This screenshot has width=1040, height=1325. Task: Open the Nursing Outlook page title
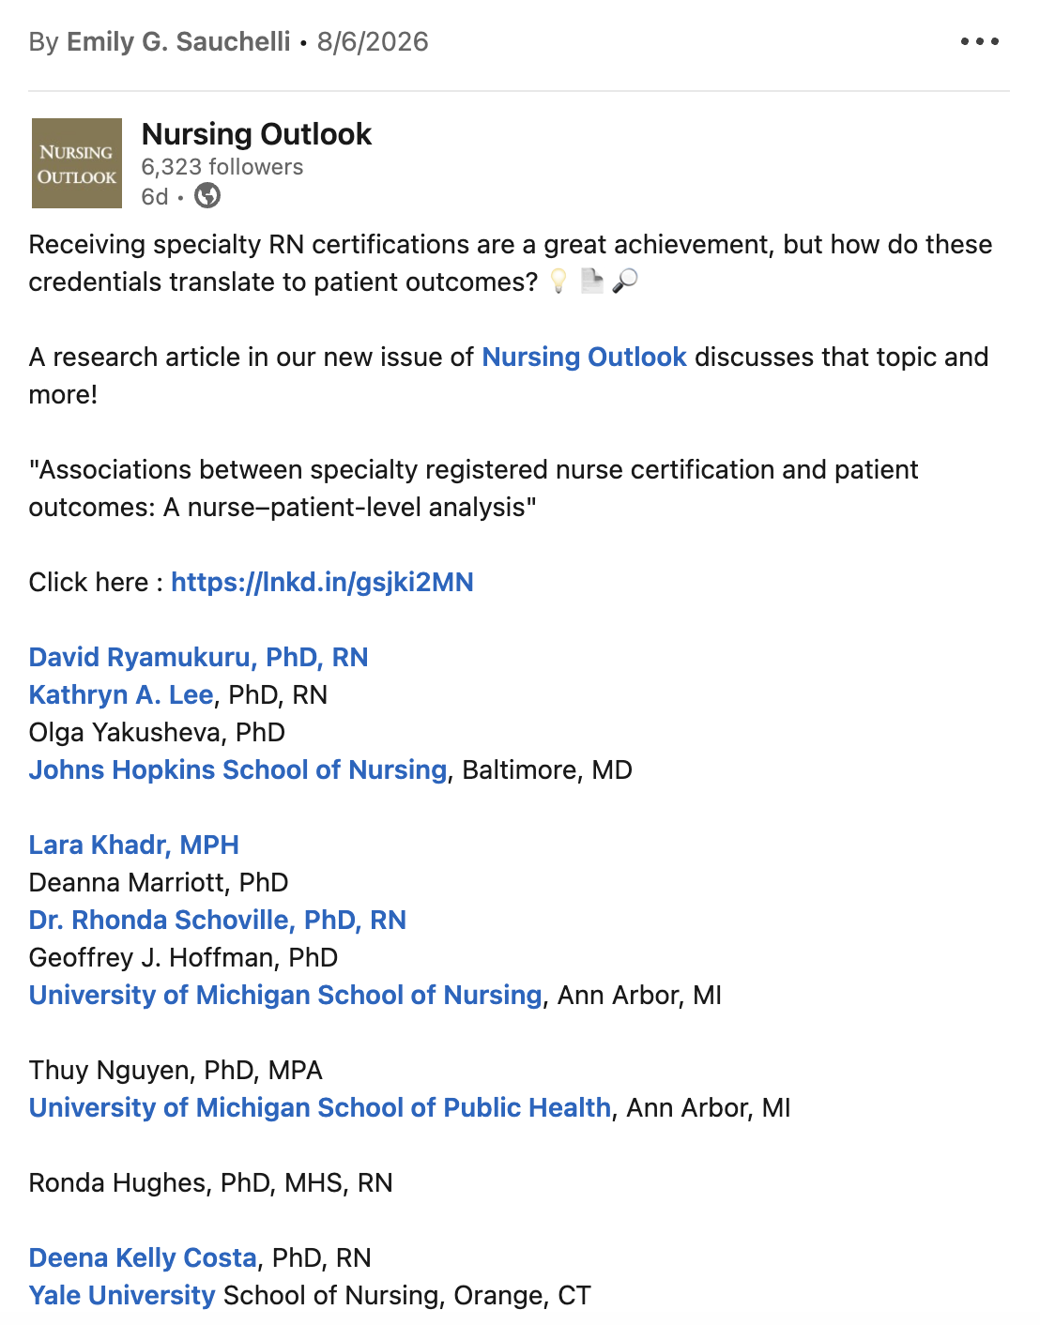256,134
